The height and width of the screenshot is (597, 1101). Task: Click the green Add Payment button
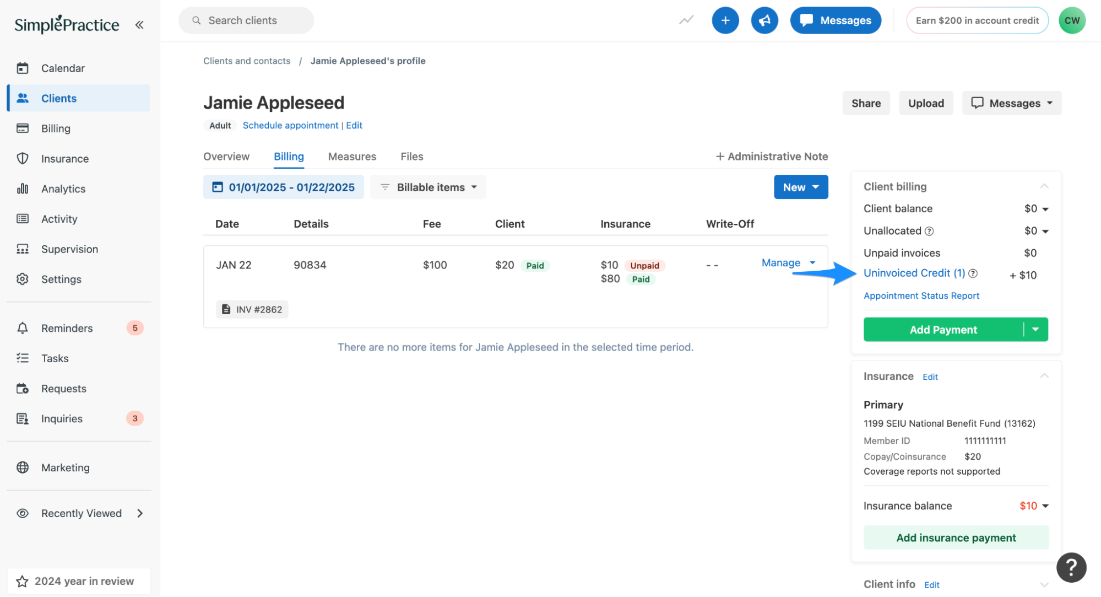coord(943,330)
